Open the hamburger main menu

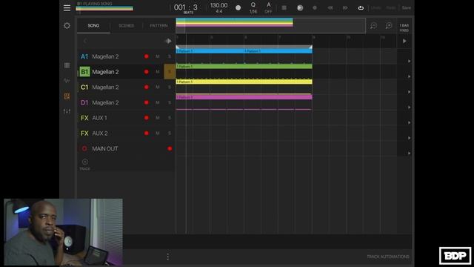tap(67, 8)
